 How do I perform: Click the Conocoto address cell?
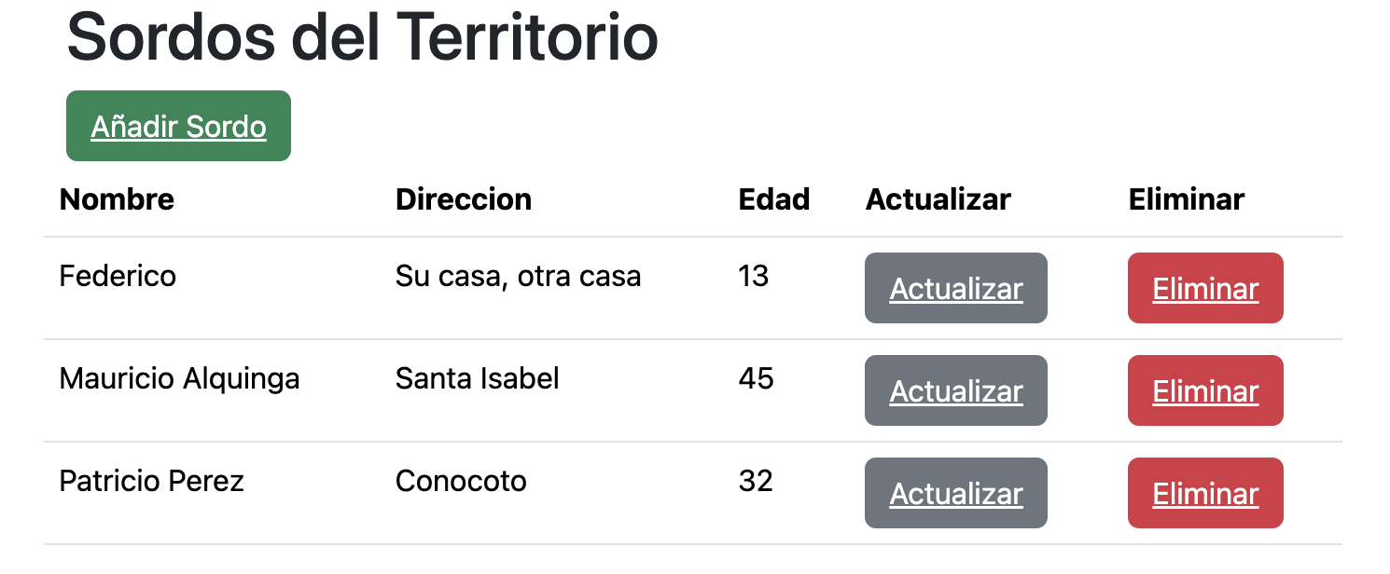[461, 481]
